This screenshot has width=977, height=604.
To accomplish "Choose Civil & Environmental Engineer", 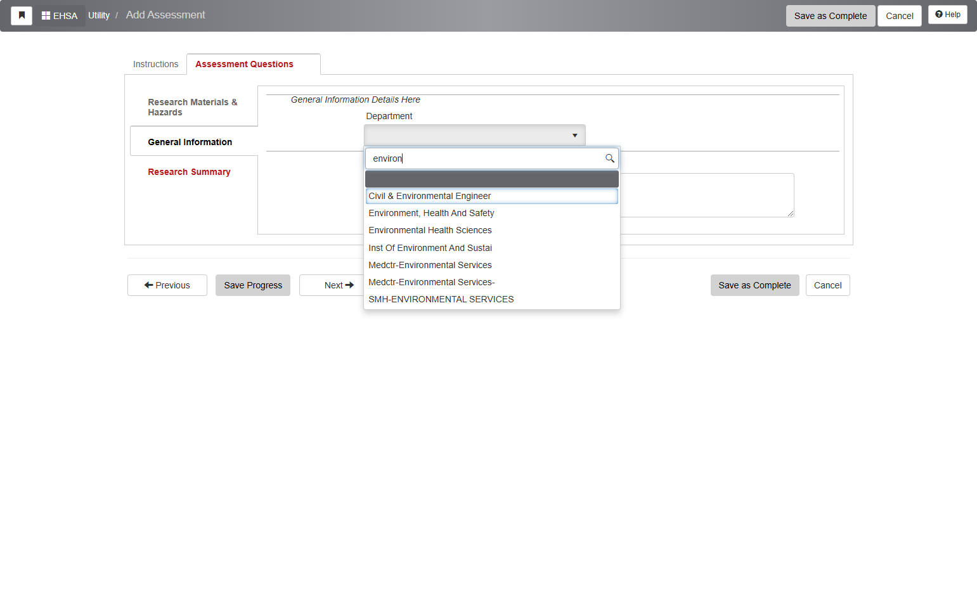I will (x=491, y=196).
